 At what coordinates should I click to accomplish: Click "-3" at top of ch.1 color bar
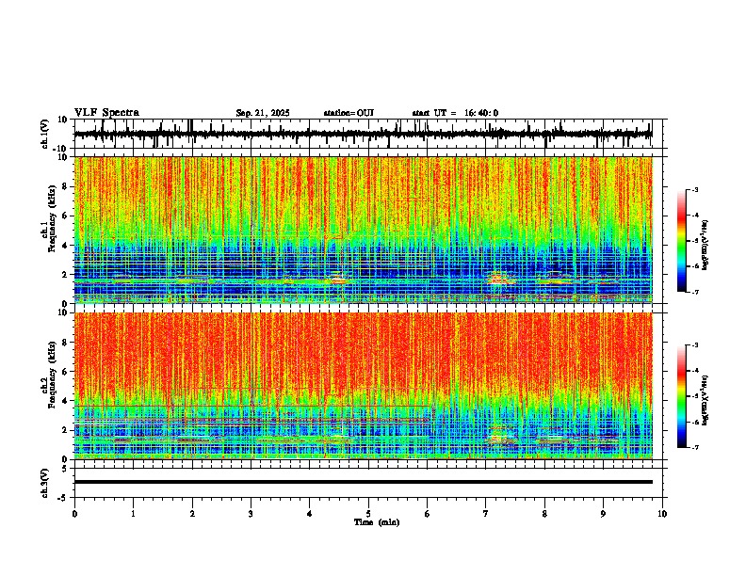pyautogui.click(x=694, y=190)
